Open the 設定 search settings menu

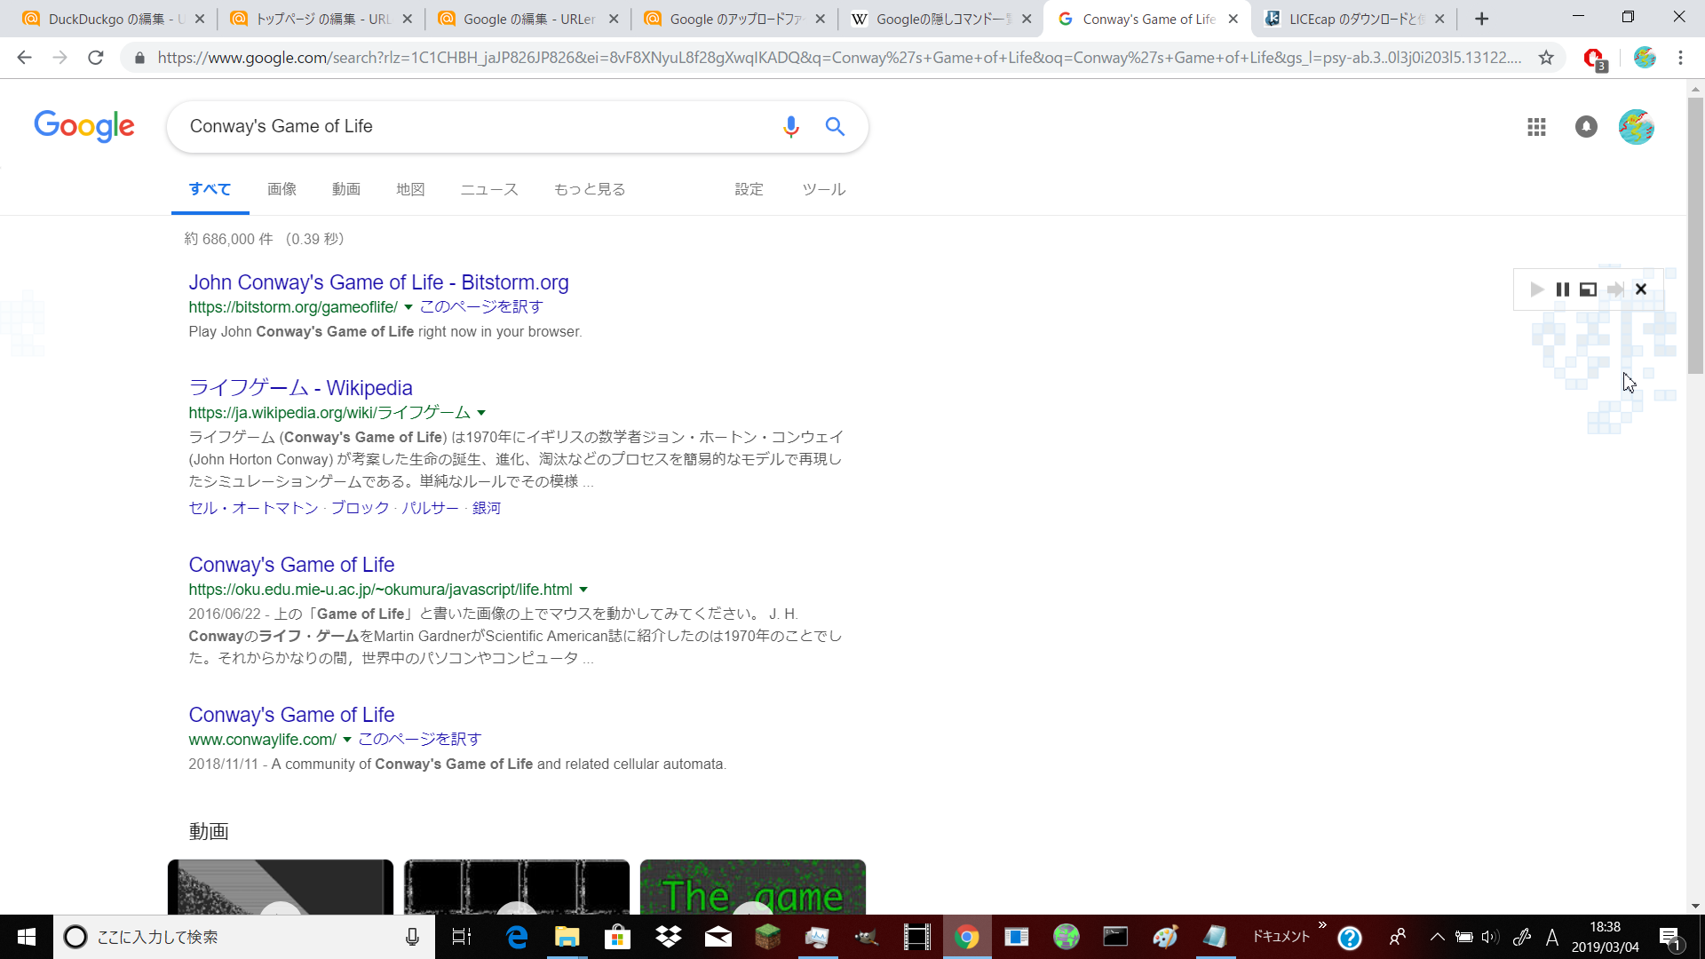[x=749, y=189]
